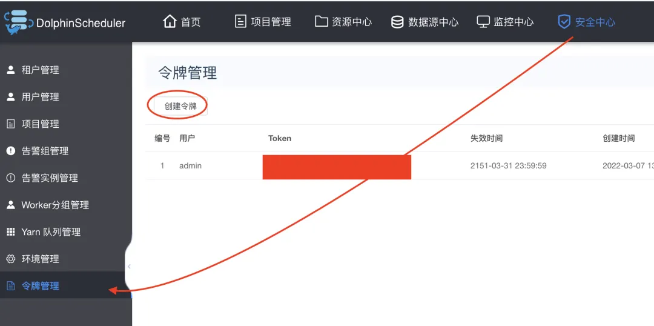654x326 pixels.
Task: Click the grid icon beside Yarn 队列管理
Action: pos(11,231)
